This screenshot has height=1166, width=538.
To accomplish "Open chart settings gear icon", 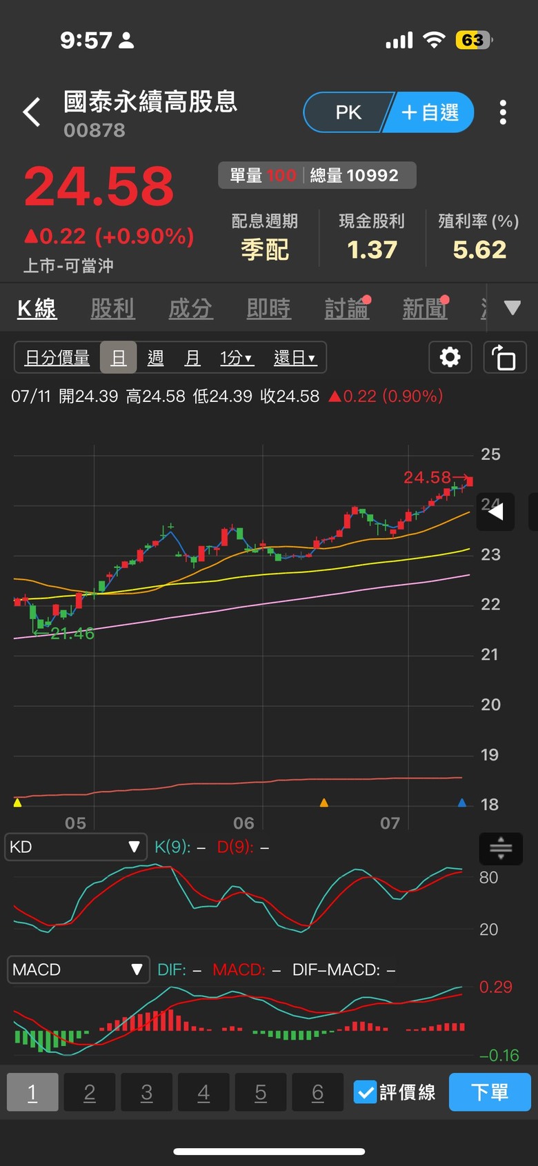I will coord(450,357).
